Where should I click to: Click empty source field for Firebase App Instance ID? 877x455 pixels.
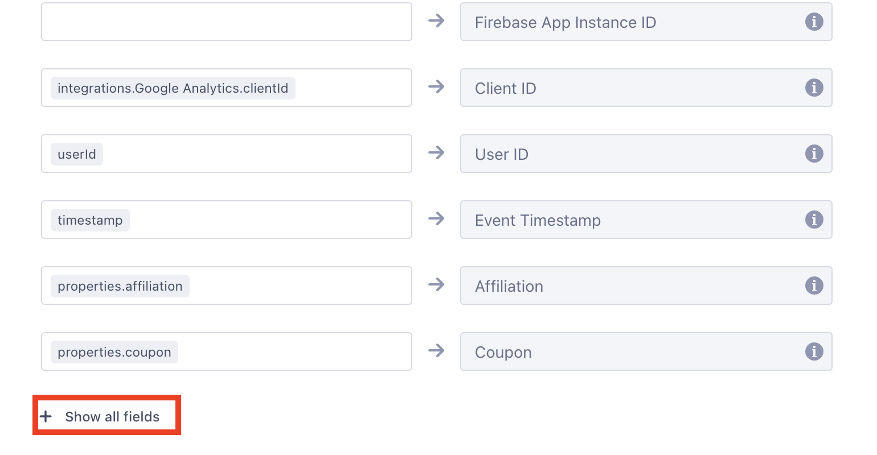(x=227, y=22)
